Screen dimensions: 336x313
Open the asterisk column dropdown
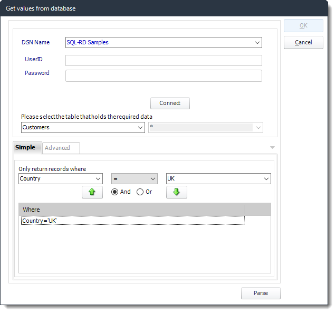point(258,128)
